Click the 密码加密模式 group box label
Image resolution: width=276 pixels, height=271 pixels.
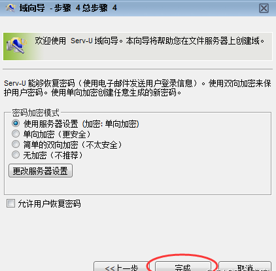click(35, 113)
